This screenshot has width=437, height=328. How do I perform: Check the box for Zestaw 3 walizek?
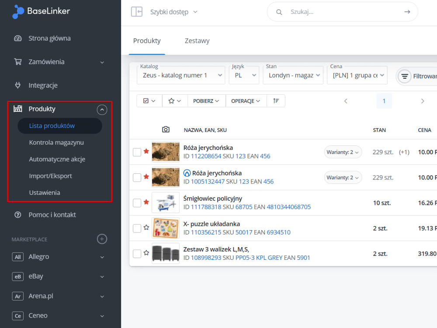pos(137,253)
